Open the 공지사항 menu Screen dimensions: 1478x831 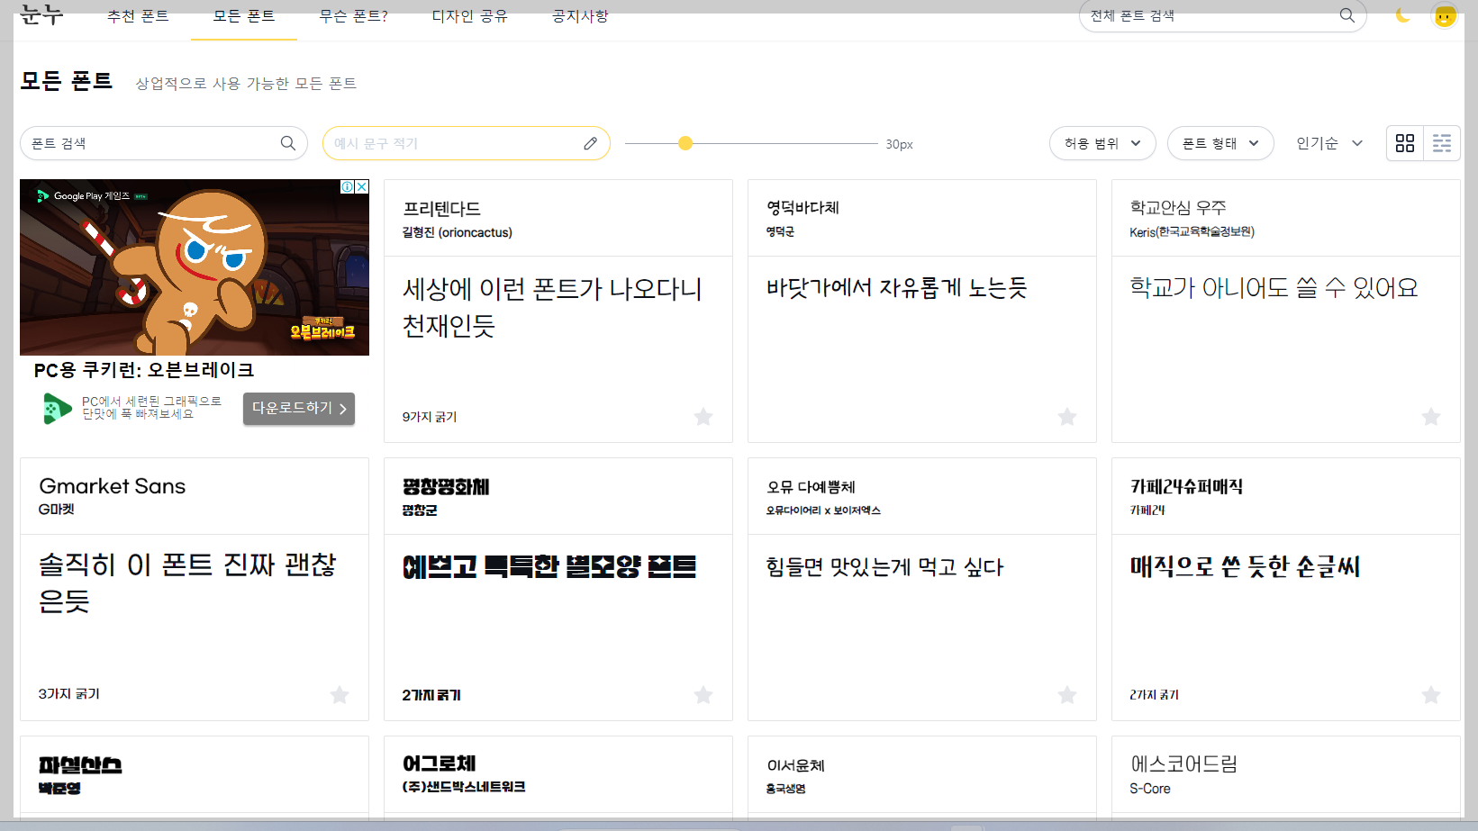point(578,15)
